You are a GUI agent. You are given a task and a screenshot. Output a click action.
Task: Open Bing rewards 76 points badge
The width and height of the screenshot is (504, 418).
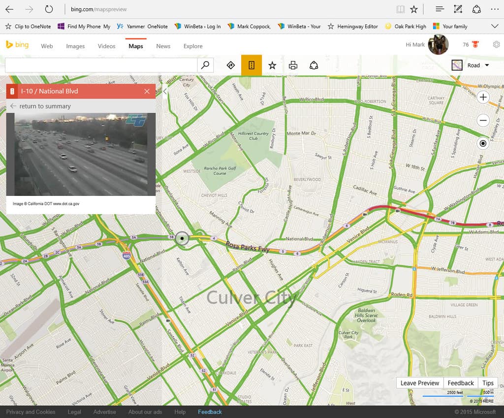(x=471, y=45)
